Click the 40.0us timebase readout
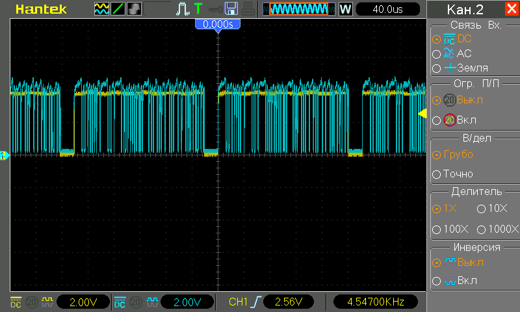Image resolution: width=520 pixels, height=312 pixels. (x=388, y=9)
